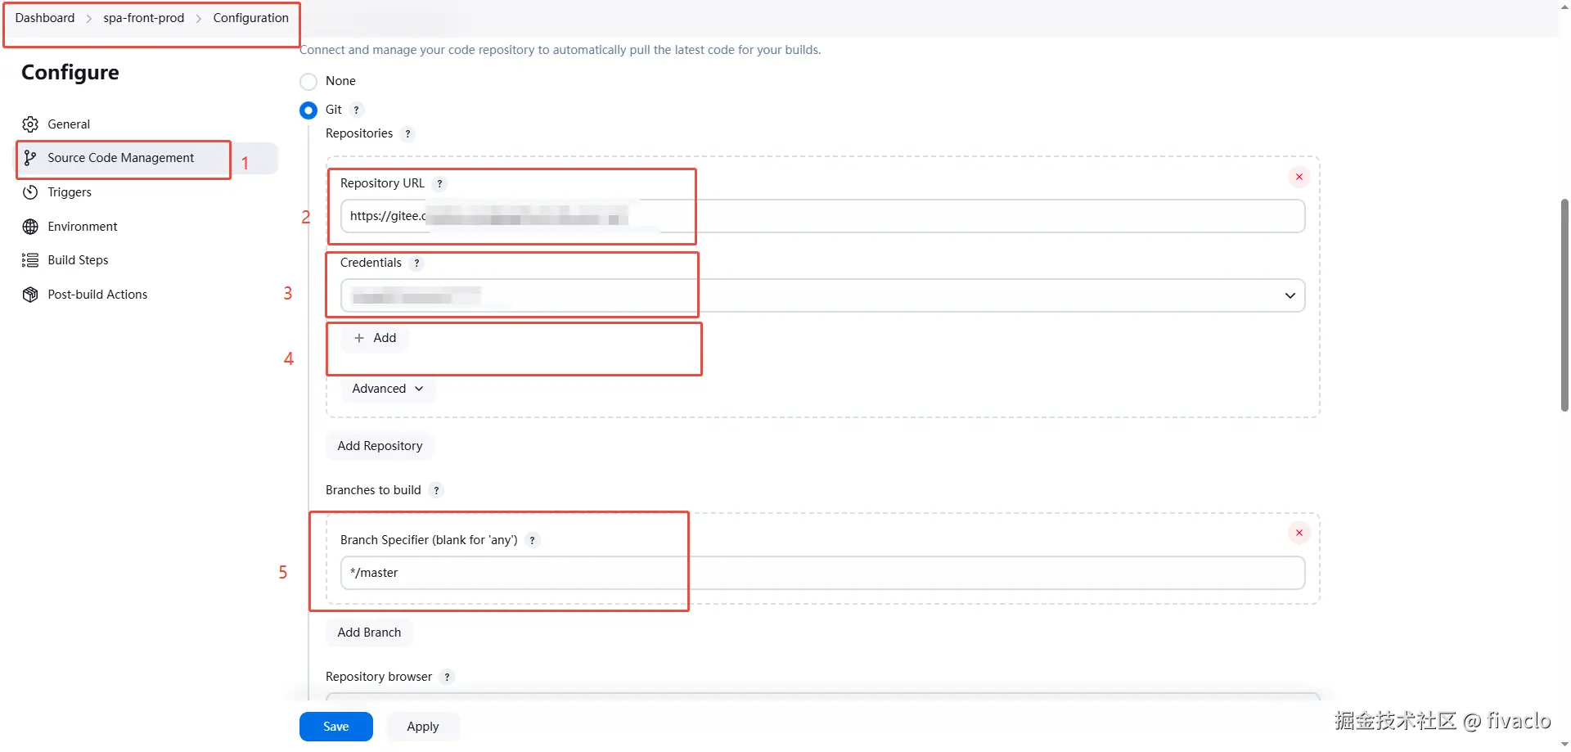The image size is (1571, 752).
Task: Select the Git radio button
Action: pos(308,110)
